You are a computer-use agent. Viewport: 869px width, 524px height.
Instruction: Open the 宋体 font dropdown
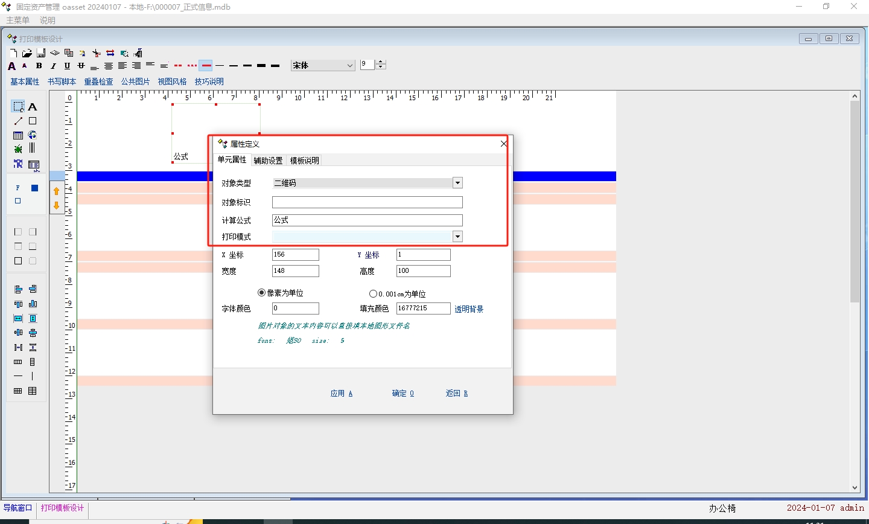tap(349, 66)
